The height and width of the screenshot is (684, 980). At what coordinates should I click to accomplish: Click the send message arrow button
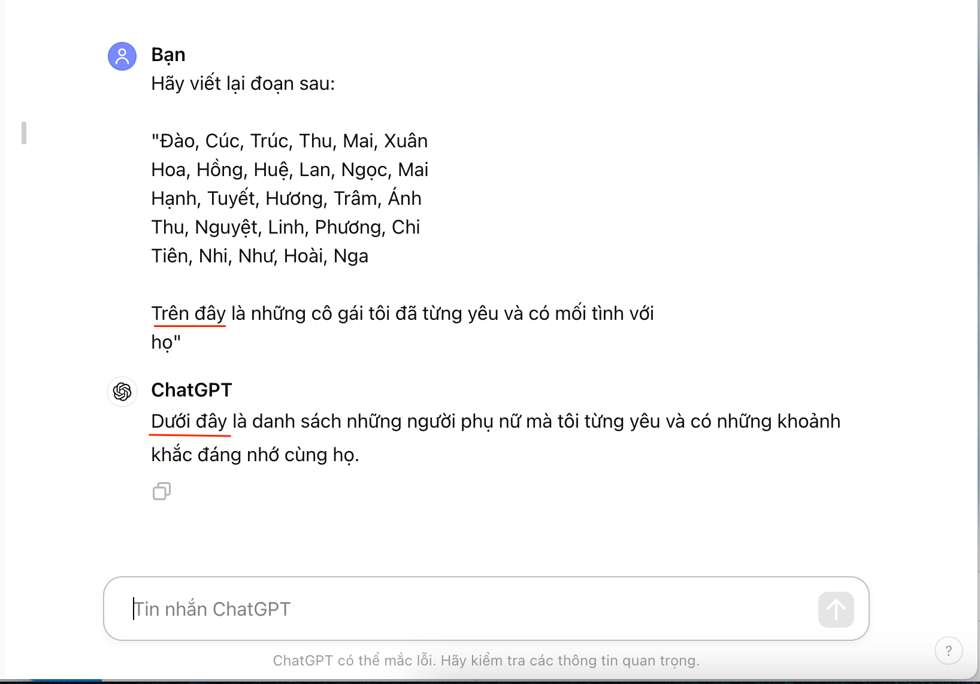(x=836, y=610)
